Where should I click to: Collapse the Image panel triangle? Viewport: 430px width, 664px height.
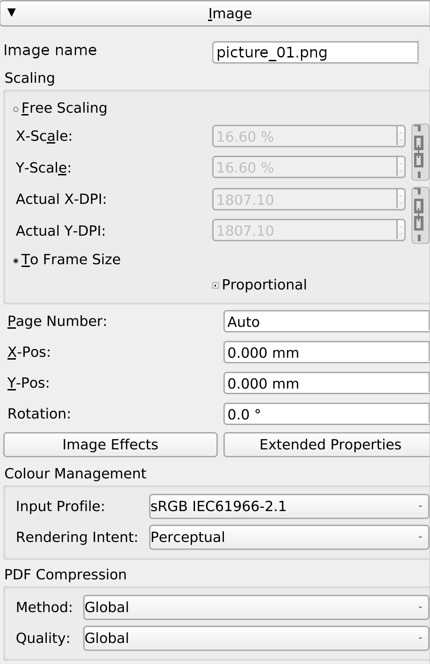tap(12, 13)
